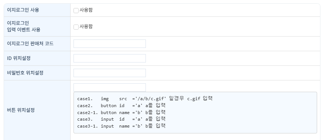Image resolution: width=323 pixels, height=140 pixels.
Task: Click the 버튼 위치설정 input box
Action: point(110,87)
